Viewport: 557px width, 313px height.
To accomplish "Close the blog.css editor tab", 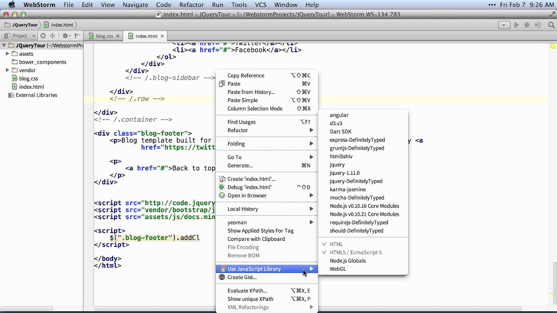I will coord(117,36).
